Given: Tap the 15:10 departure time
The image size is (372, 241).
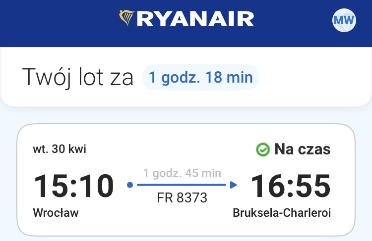Looking at the screenshot, I should click(73, 186).
